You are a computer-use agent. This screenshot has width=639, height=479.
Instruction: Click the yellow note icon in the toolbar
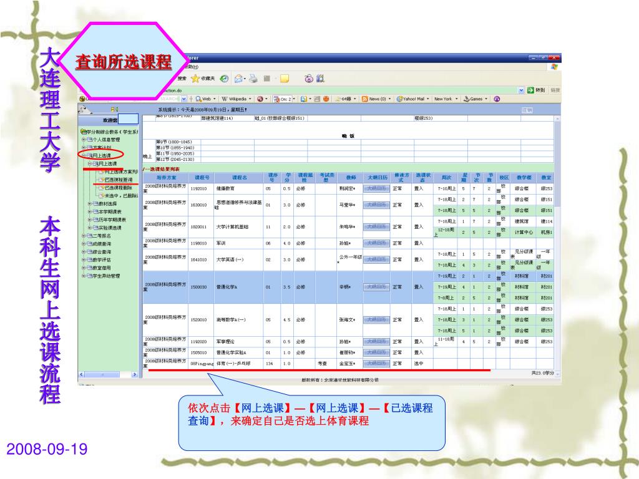[x=285, y=79]
